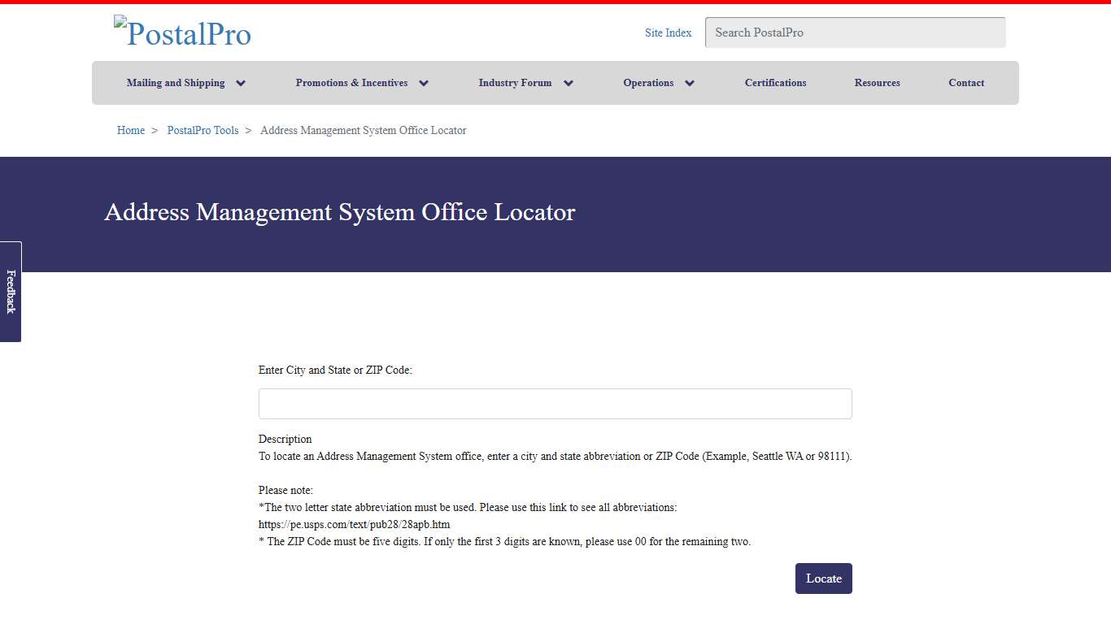Open the Site Index link

668,32
